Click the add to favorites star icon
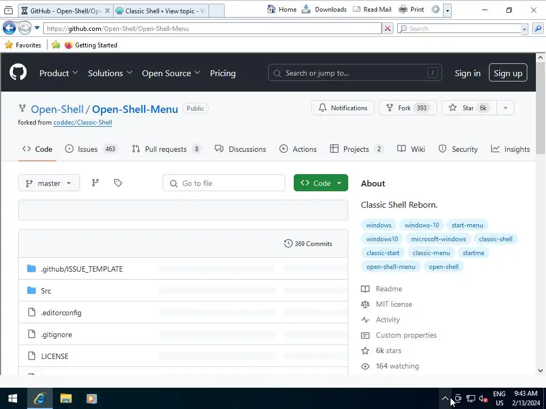 pyautogui.click(x=55, y=45)
